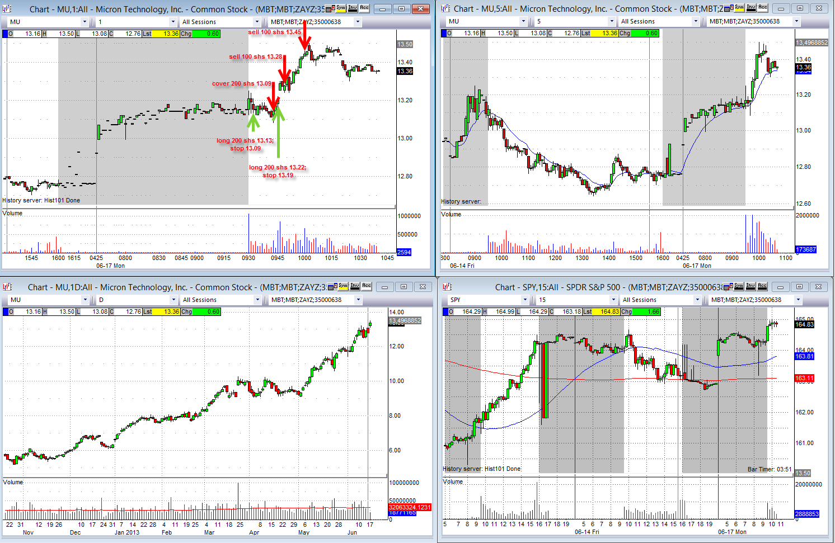Toggle the Sym link button in the MU,1:All chart

[341, 8]
